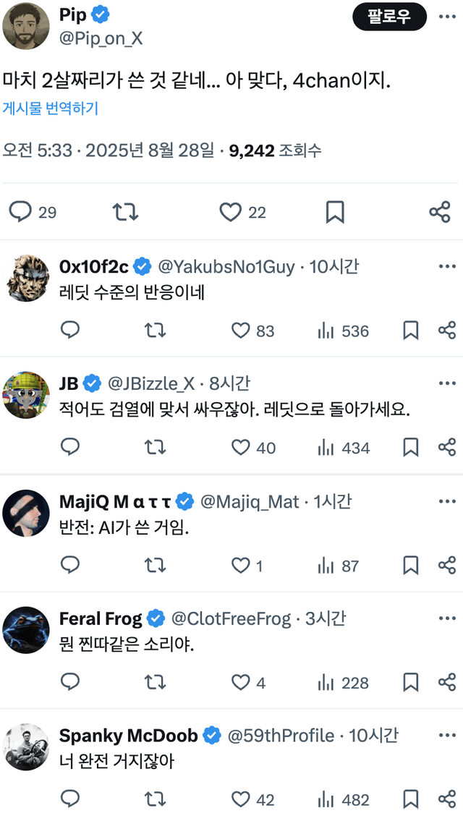View analytics for JB's reply
Viewport: 463px width, 821px height.
(326, 448)
